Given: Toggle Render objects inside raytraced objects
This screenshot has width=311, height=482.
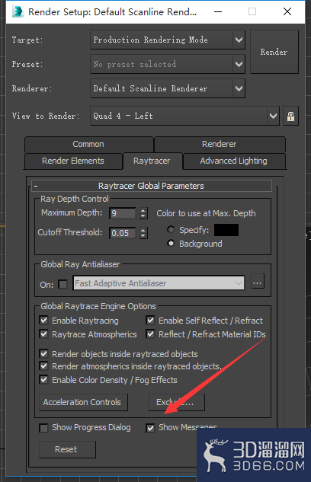Looking at the screenshot, I should click(x=43, y=353).
